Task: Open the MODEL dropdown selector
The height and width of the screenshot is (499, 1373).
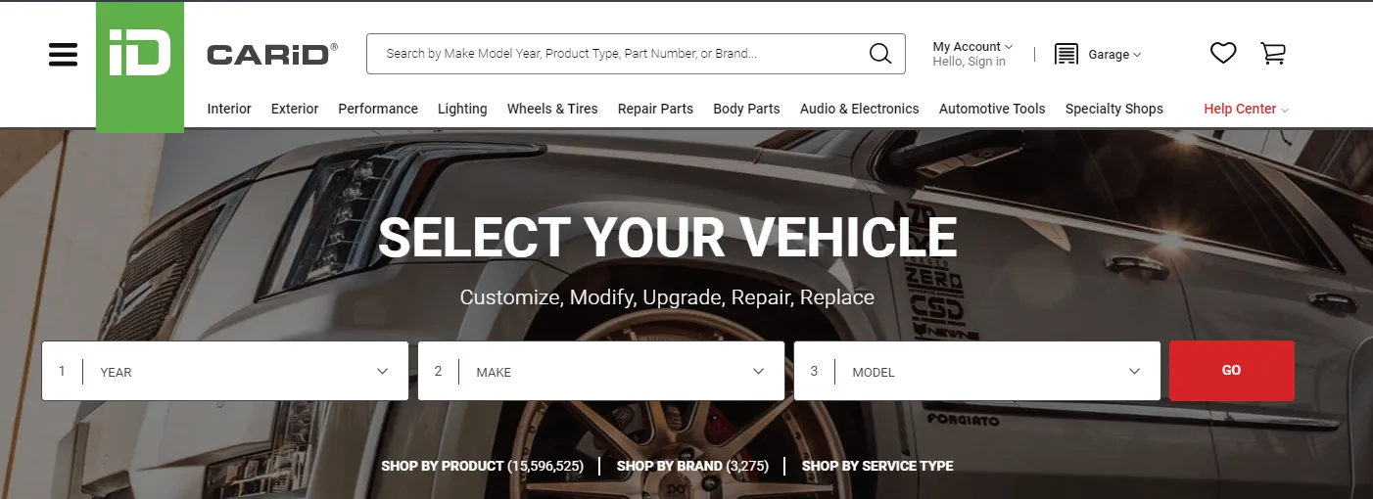Action: (x=977, y=371)
